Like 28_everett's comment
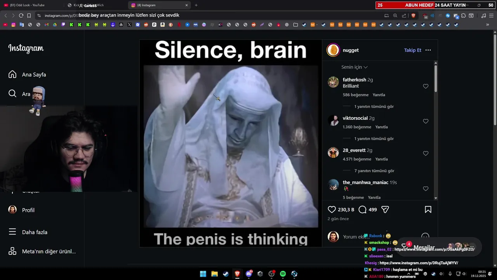497x280 pixels. point(426,154)
